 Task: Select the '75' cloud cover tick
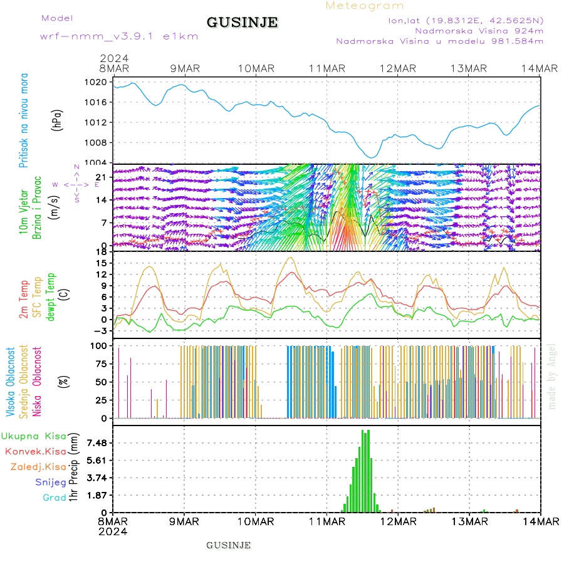tap(102, 364)
